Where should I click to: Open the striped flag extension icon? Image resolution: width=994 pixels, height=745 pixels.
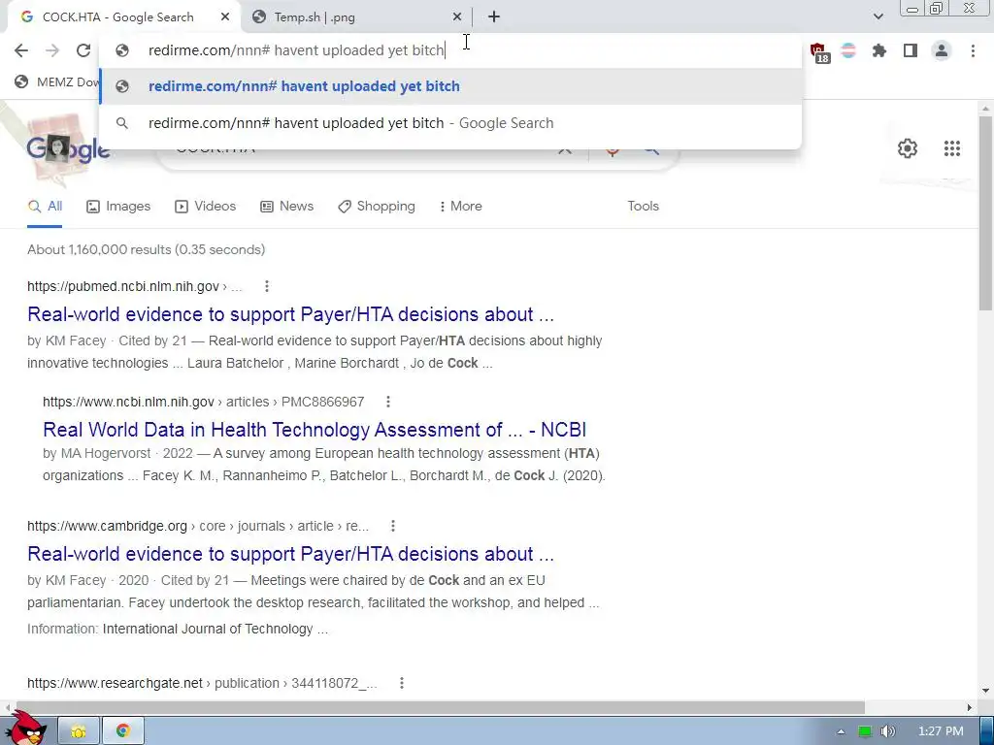[848, 50]
